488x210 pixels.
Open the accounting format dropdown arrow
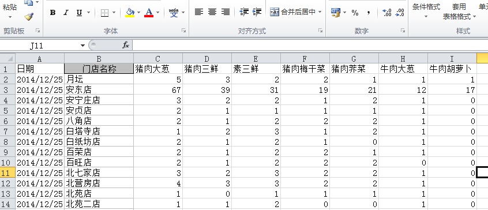tap(344, 13)
